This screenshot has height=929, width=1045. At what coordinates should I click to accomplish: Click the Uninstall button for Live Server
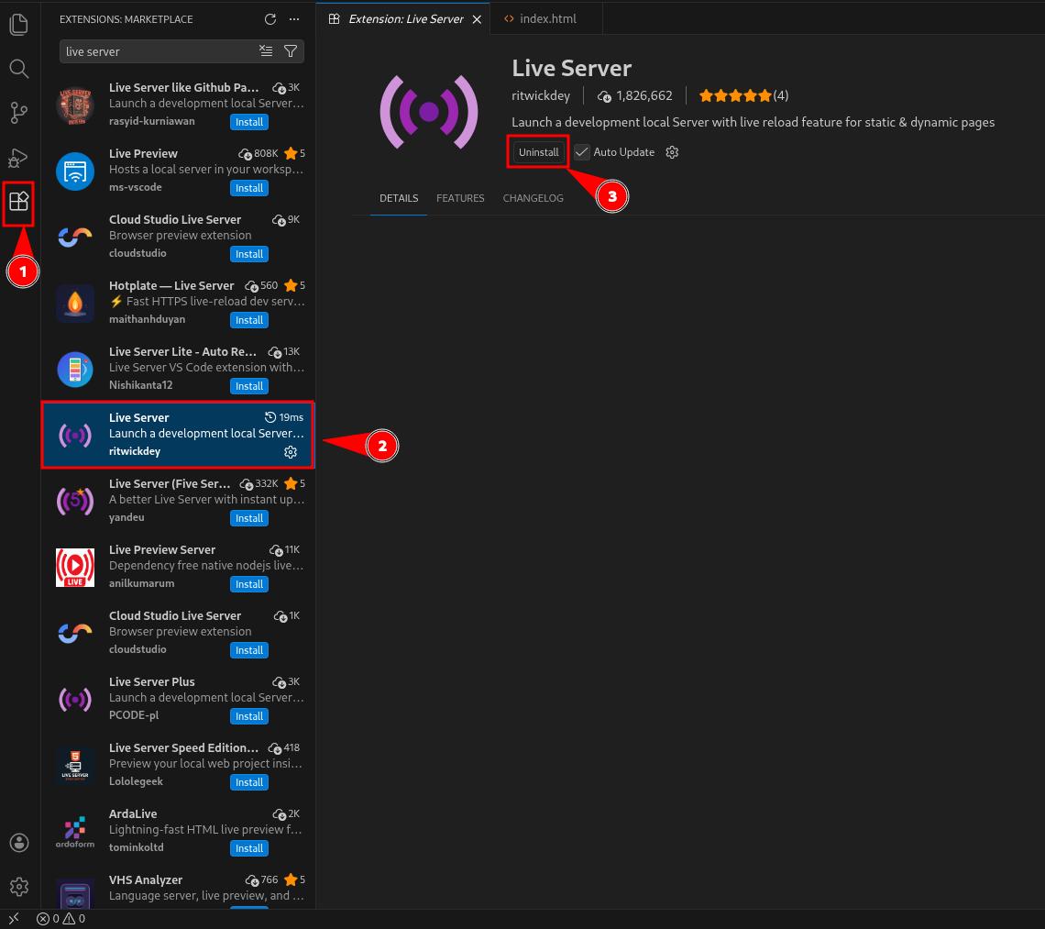tap(538, 152)
